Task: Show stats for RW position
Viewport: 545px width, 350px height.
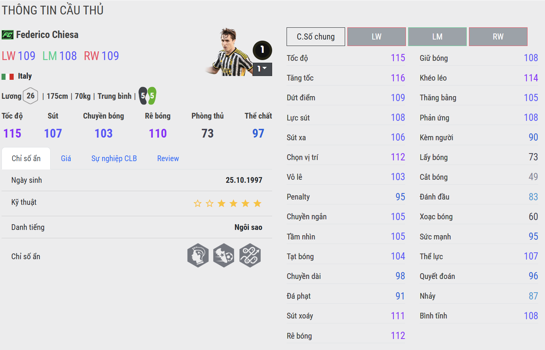Action: point(498,37)
